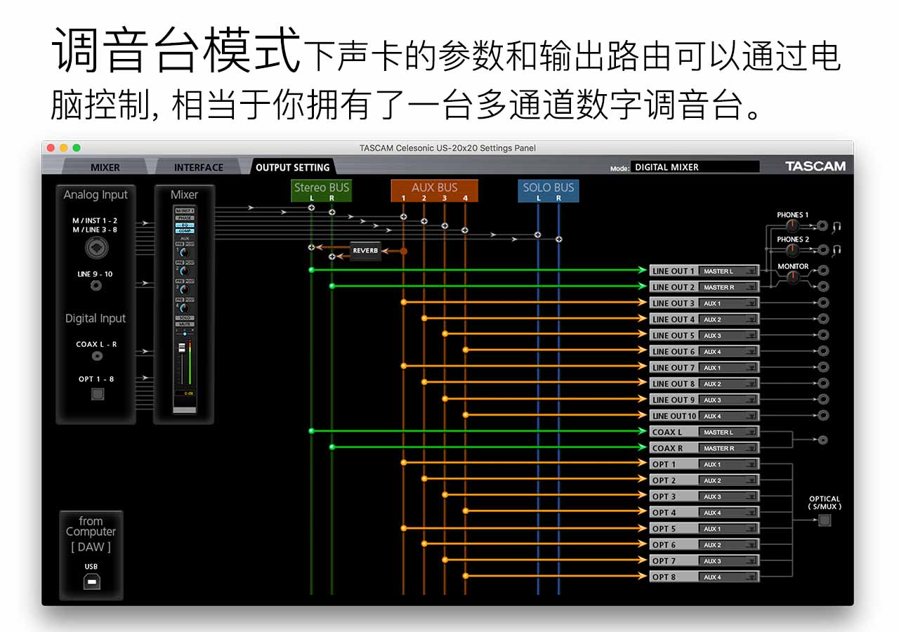The image size is (899, 632).
Task: Click the SOLO BUS L summing node
Action: (538, 235)
